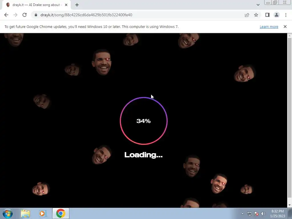Select the drayk.it AI Drake song tab
292x219 pixels.
coord(36,5)
